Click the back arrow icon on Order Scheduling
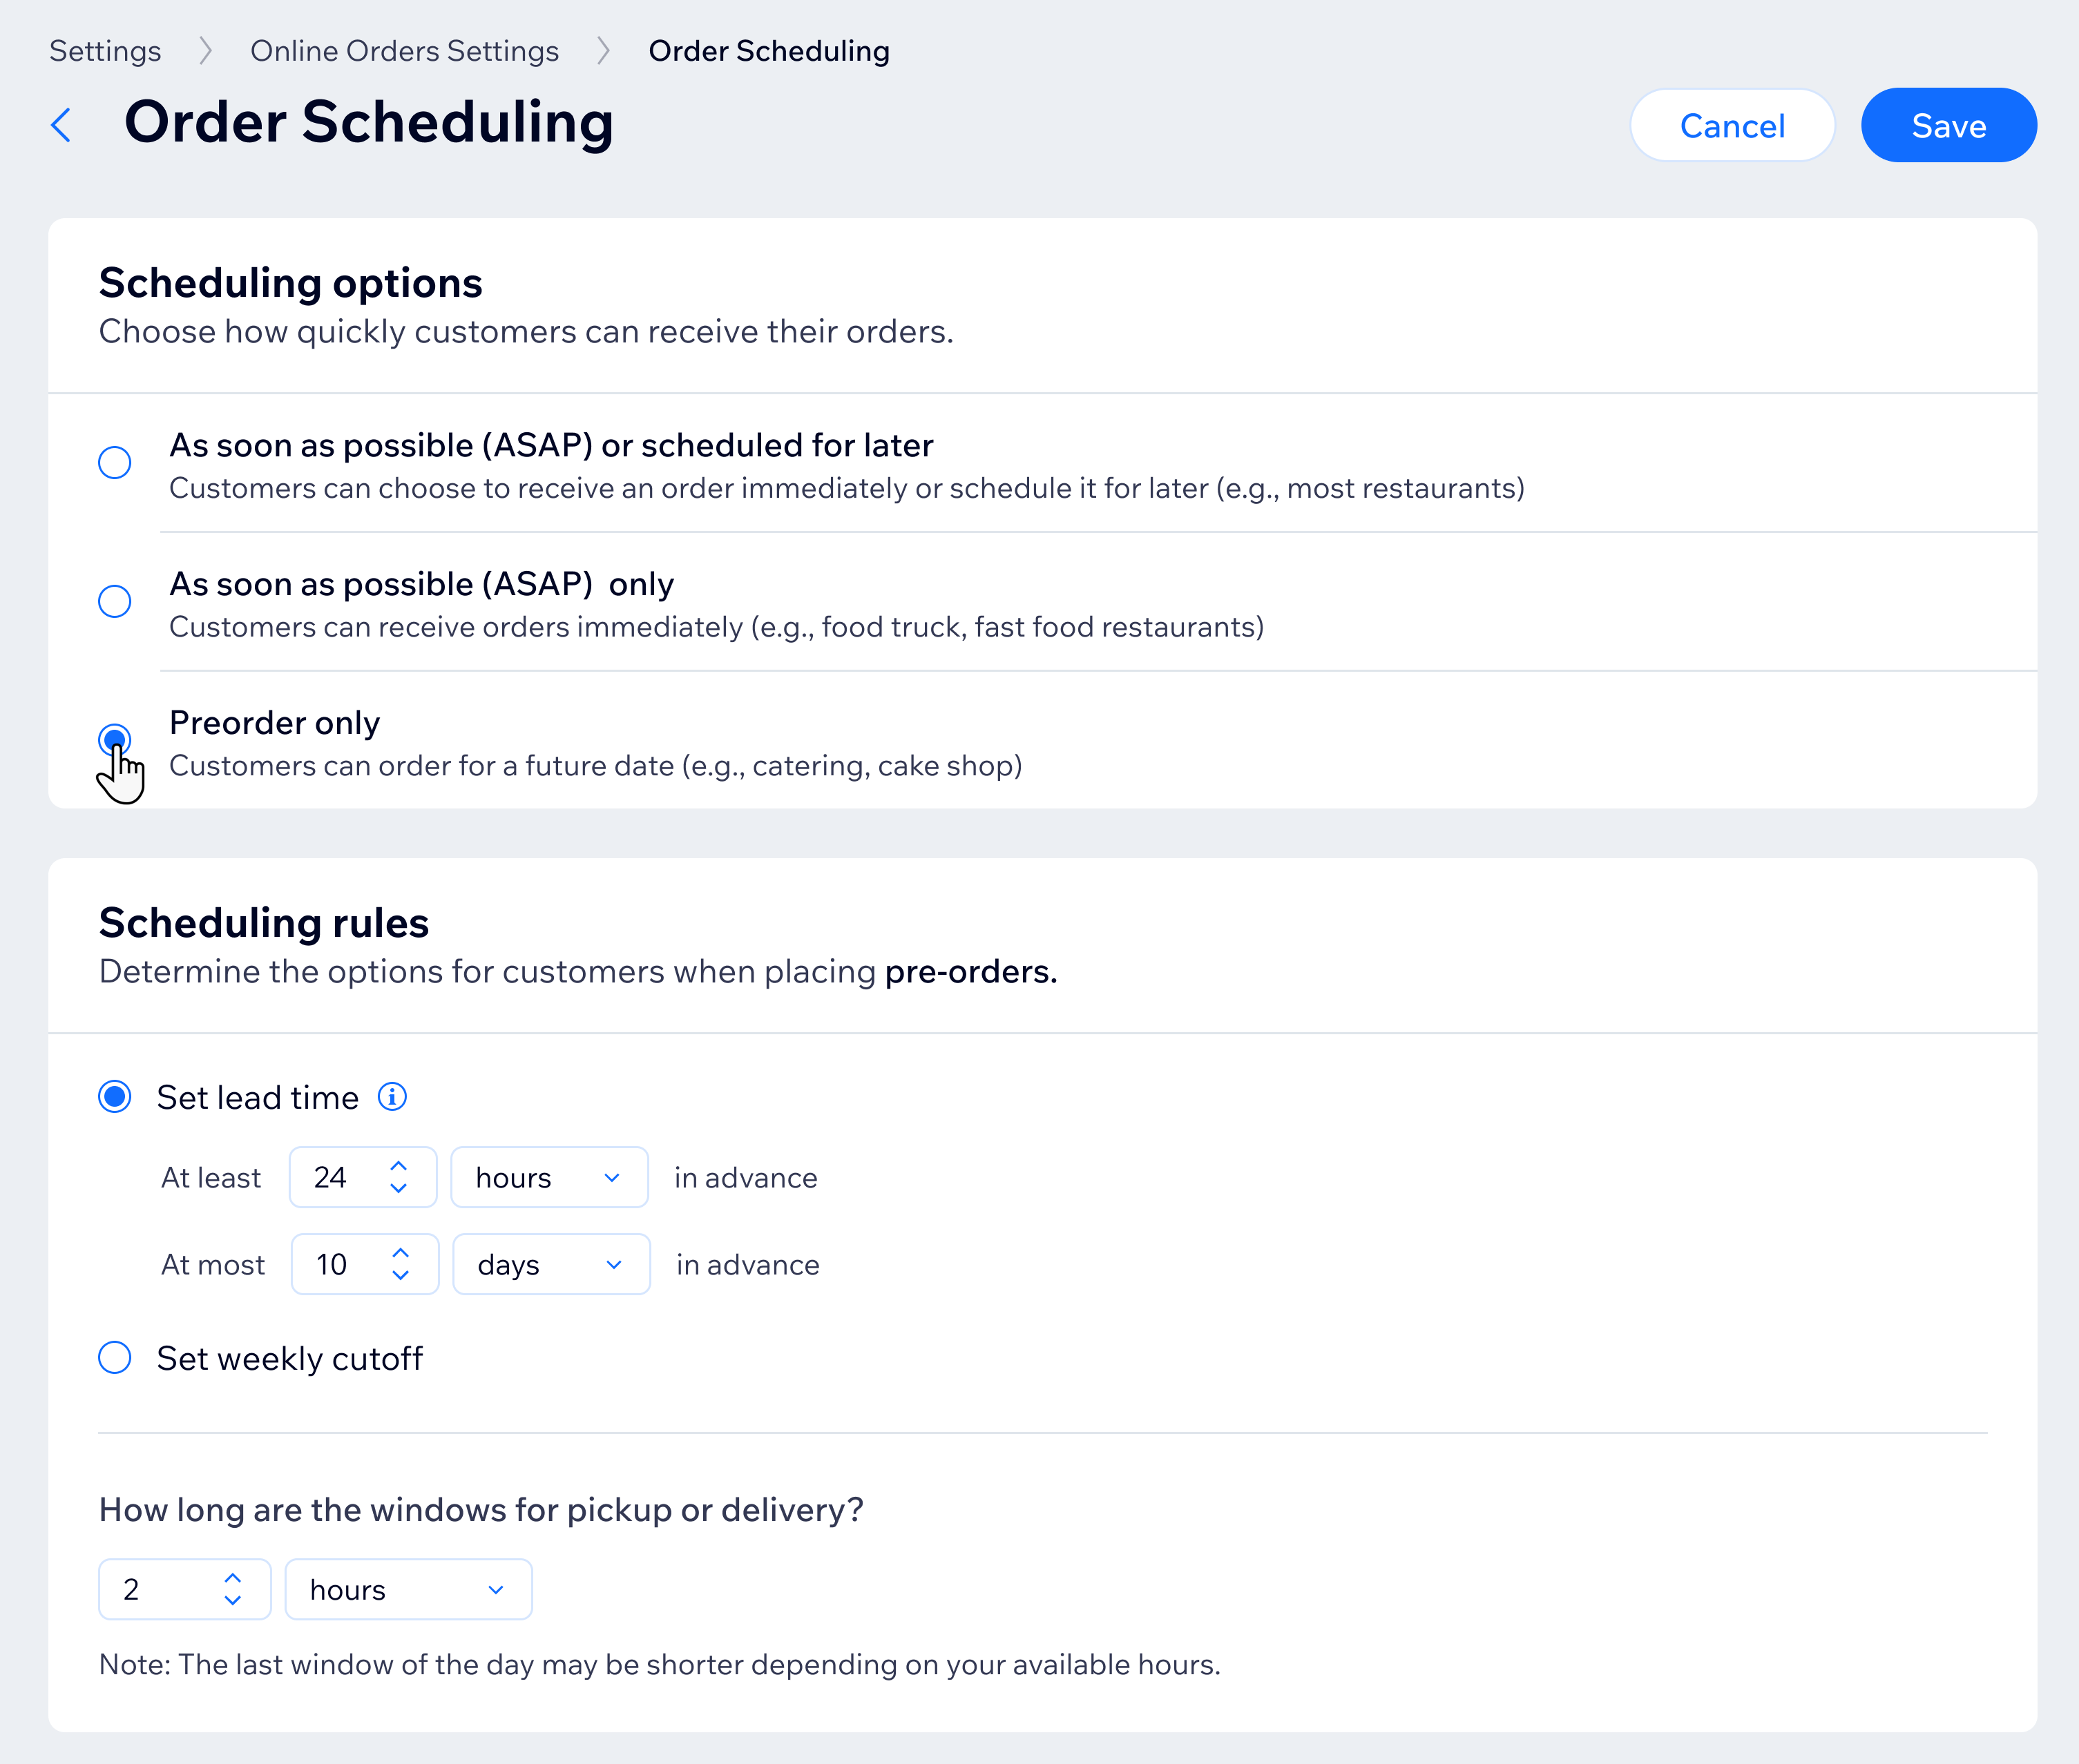Image resolution: width=2079 pixels, height=1764 pixels. (63, 124)
